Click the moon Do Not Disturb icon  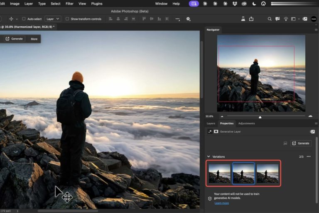pos(254,4)
